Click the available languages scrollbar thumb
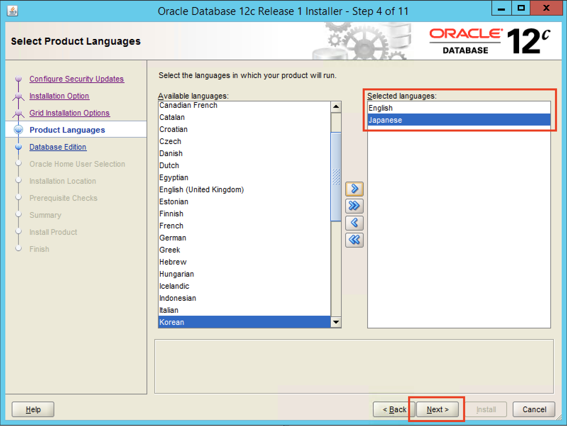Image resolution: width=567 pixels, height=426 pixels. (336, 176)
